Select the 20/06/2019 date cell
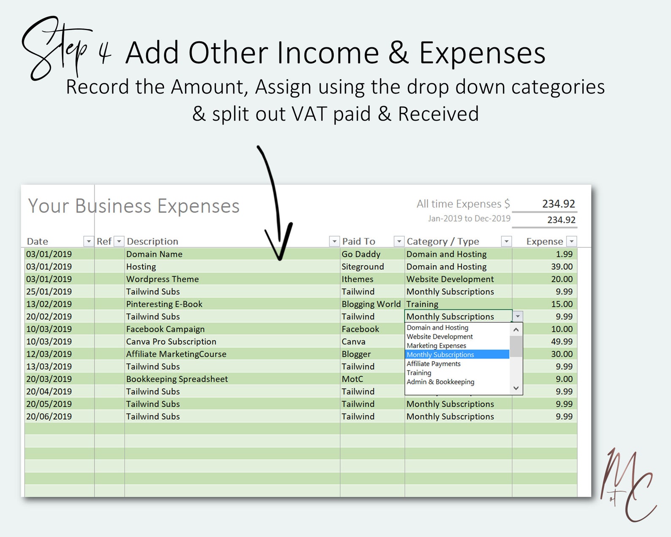Image resolution: width=671 pixels, height=537 pixels. click(60, 416)
